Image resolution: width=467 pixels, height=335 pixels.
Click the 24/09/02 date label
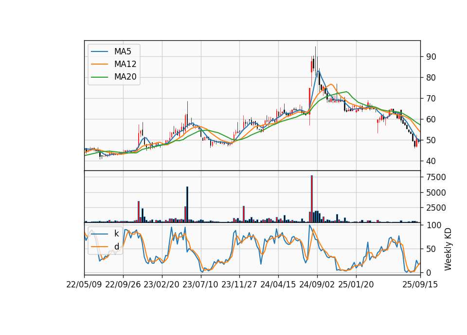[317, 285]
